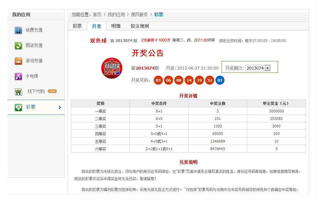Viewport: 319px width, 201px height.
Task: Select 彩票 sidebar menu item
Action: (36, 107)
